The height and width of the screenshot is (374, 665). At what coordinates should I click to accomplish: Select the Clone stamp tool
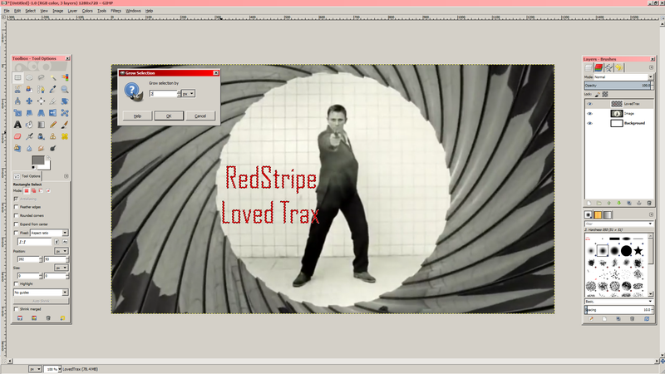tap(53, 136)
